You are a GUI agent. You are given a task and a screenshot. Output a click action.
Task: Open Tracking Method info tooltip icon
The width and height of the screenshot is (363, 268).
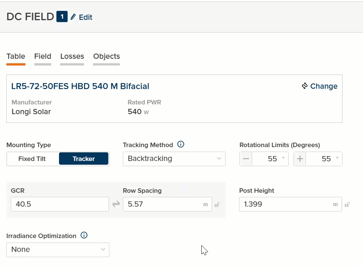(181, 144)
